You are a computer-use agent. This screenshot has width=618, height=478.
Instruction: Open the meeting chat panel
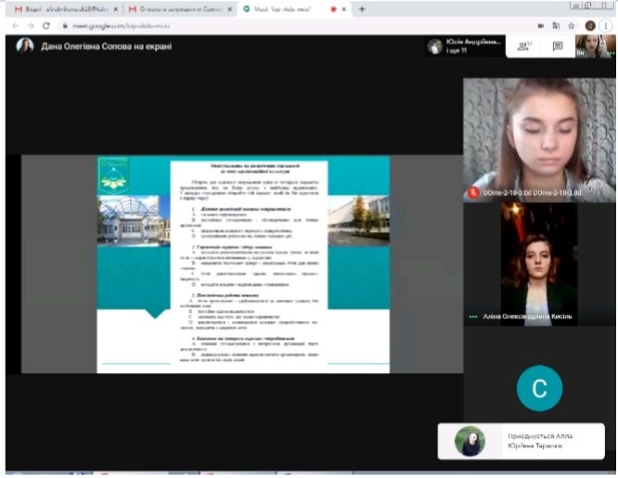(558, 46)
